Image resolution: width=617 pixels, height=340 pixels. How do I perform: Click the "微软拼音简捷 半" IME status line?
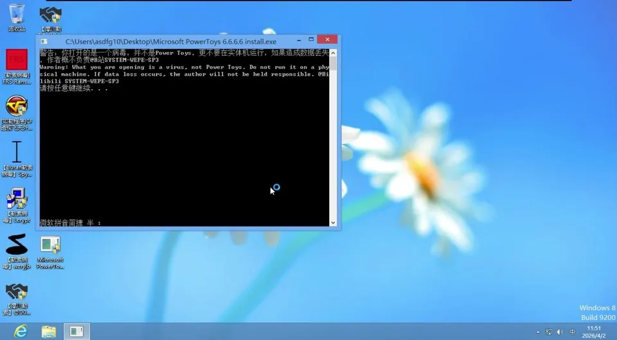click(x=71, y=223)
